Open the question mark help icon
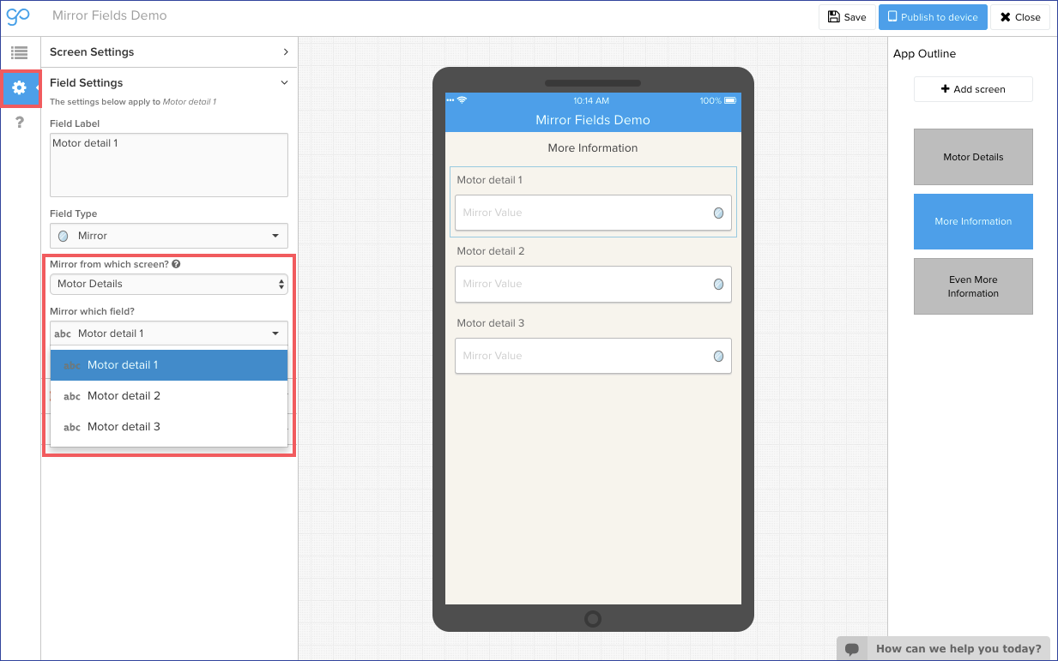This screenshot has width=1058, height=661. (19, 123)
